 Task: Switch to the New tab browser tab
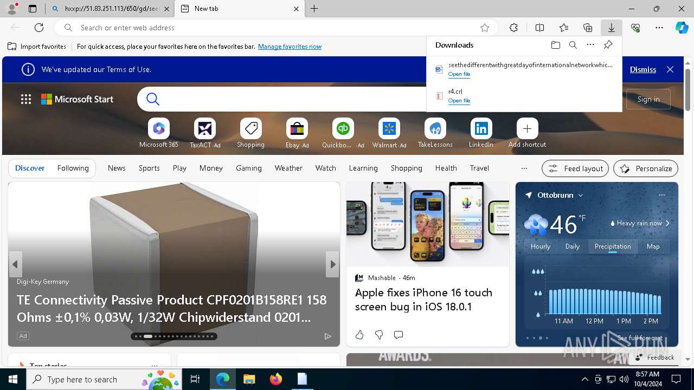pos(239,9)
